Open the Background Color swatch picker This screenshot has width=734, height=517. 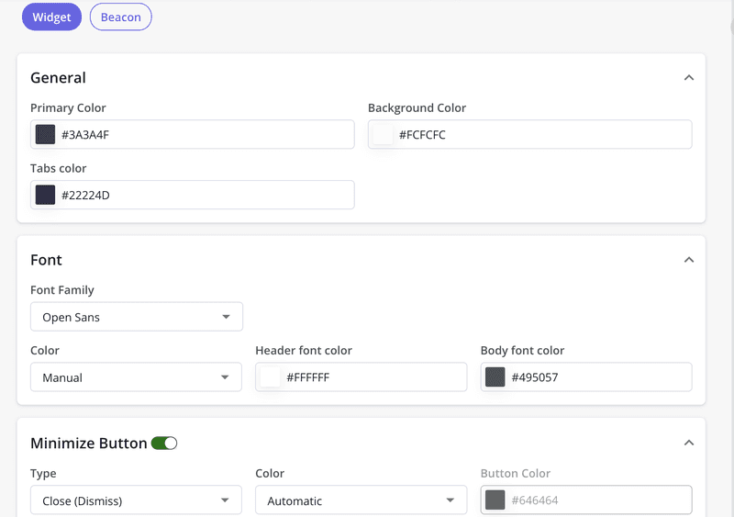pos(383,135)
